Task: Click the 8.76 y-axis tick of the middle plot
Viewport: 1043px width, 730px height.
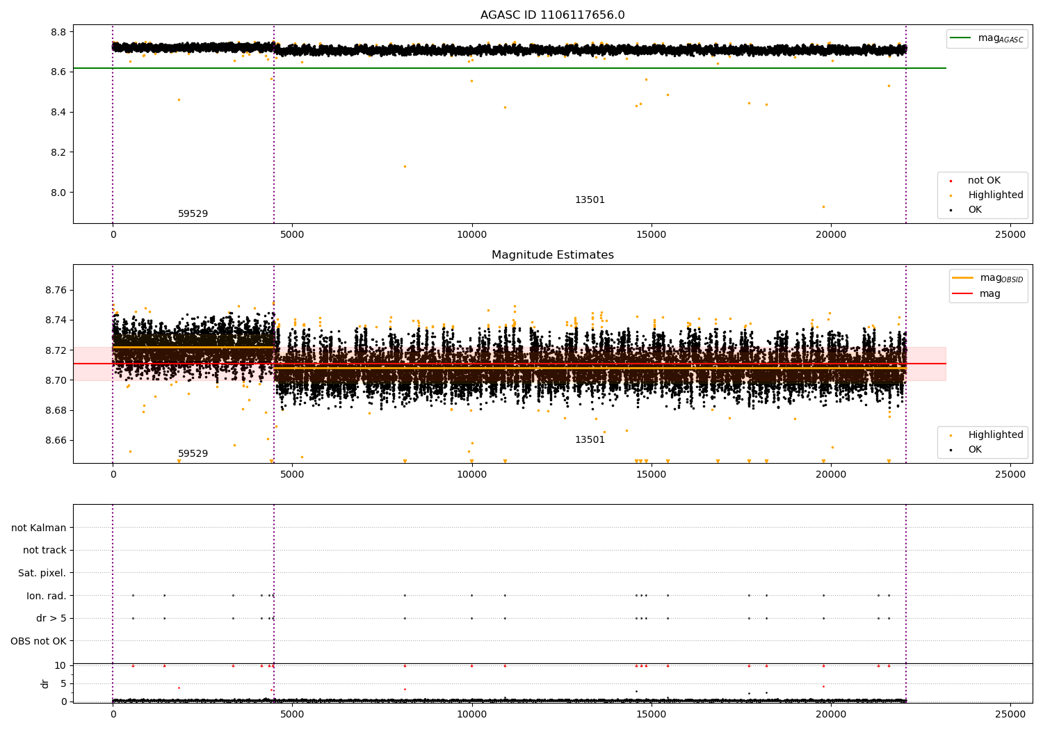Action: [56, 290]
